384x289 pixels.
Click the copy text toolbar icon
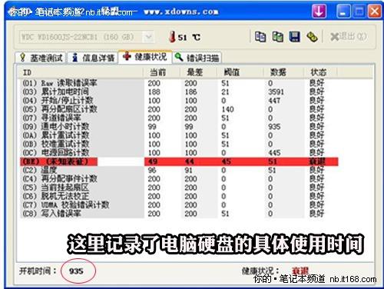(260, 37)
